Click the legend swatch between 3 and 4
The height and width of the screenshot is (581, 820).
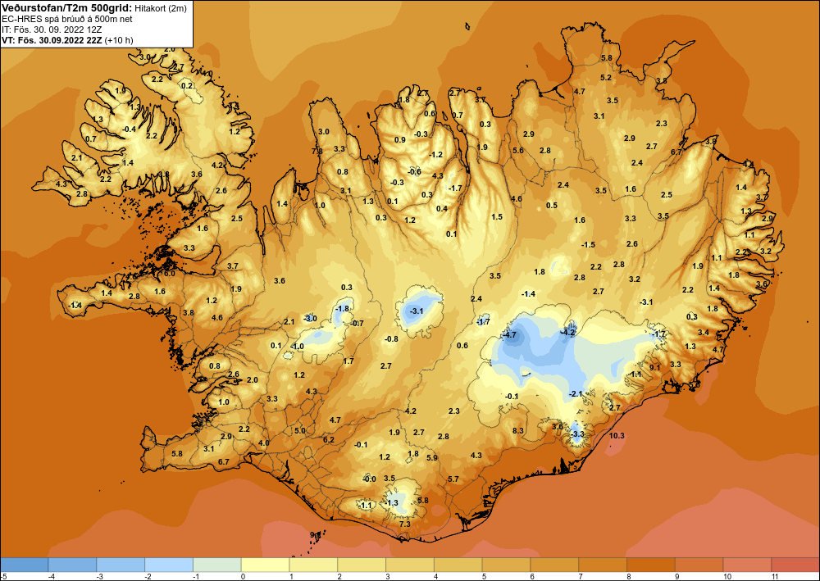(x=410, y=565)
